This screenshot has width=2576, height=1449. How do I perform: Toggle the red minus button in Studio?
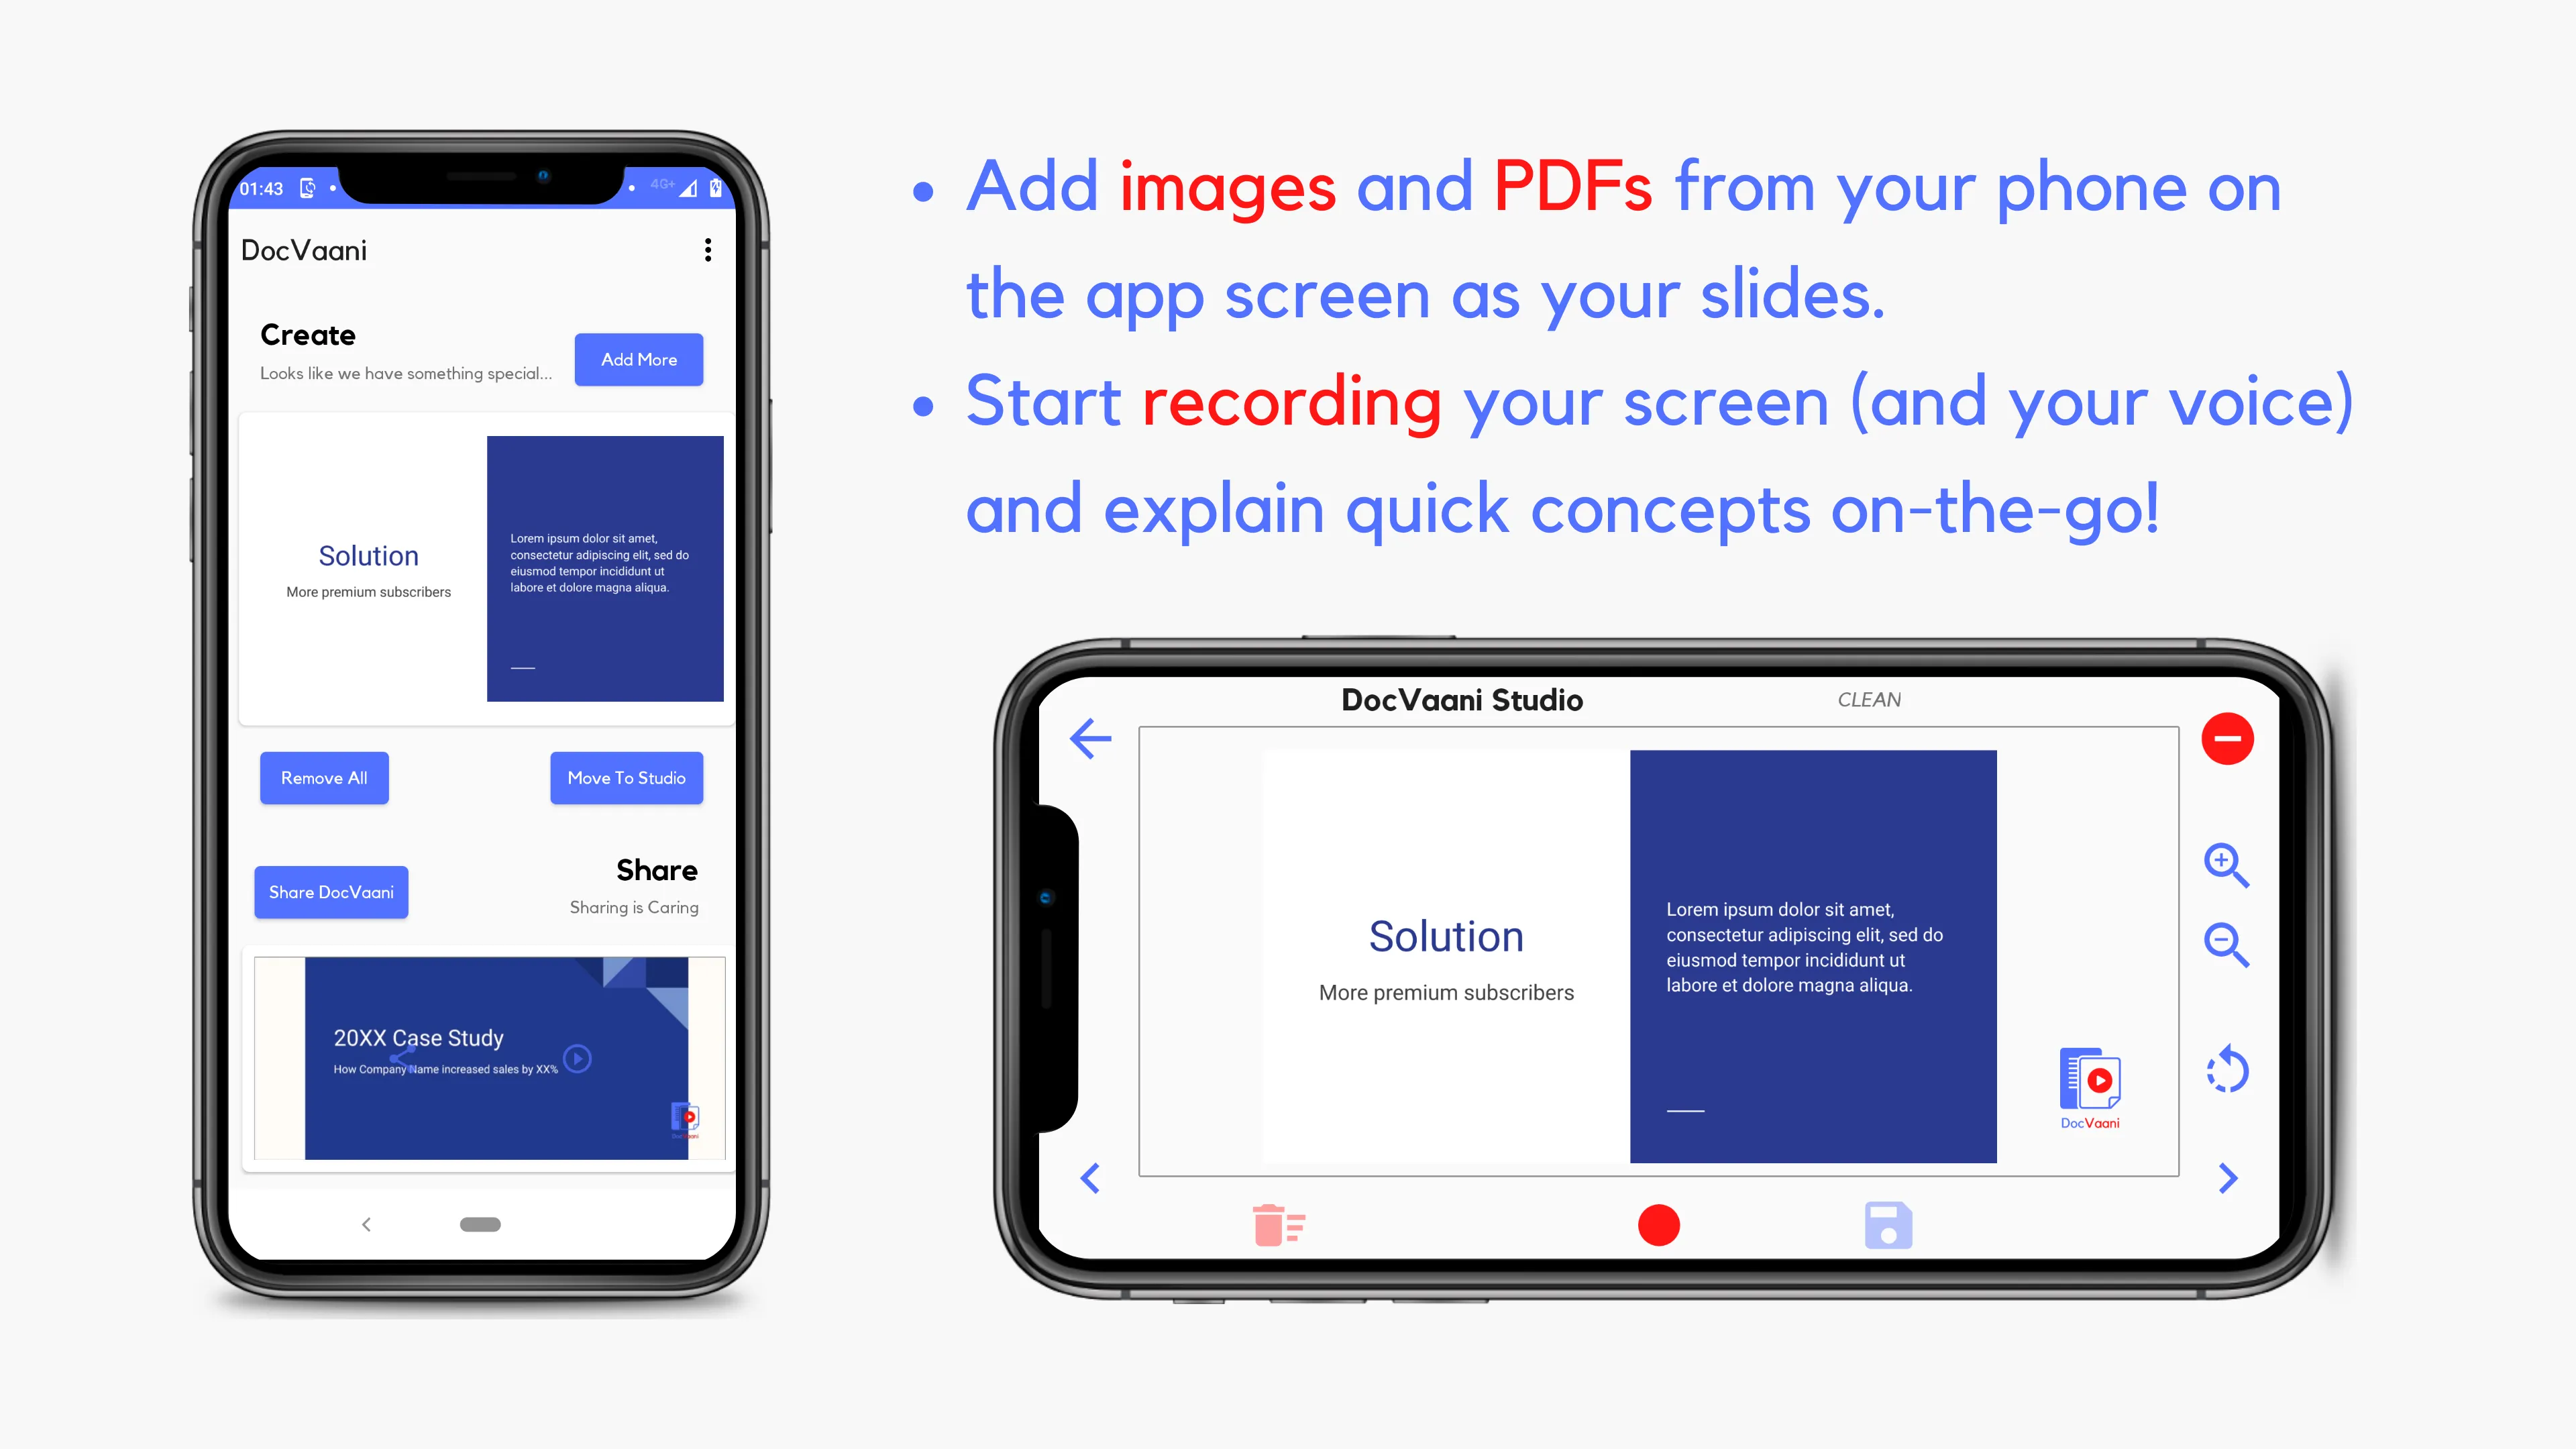(x=2227, y=739)
